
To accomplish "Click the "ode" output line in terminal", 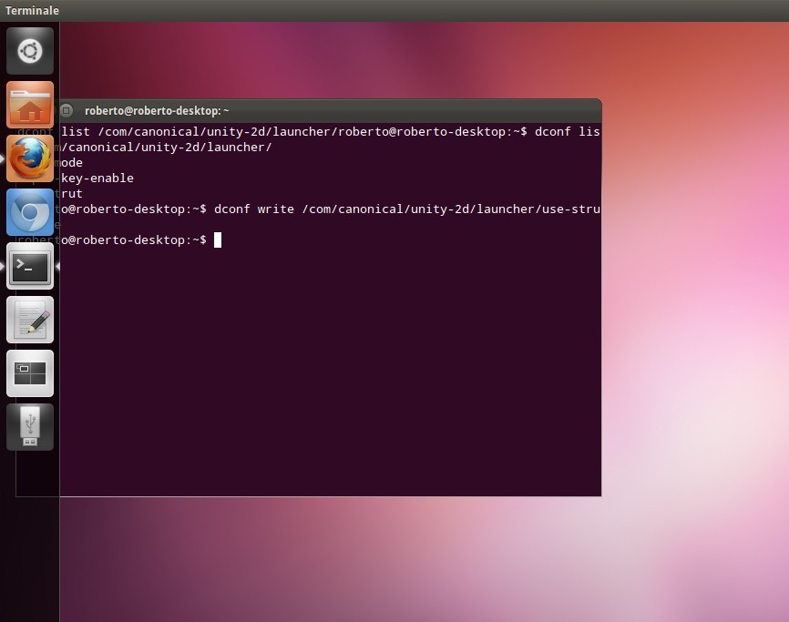I will point(71,163).
